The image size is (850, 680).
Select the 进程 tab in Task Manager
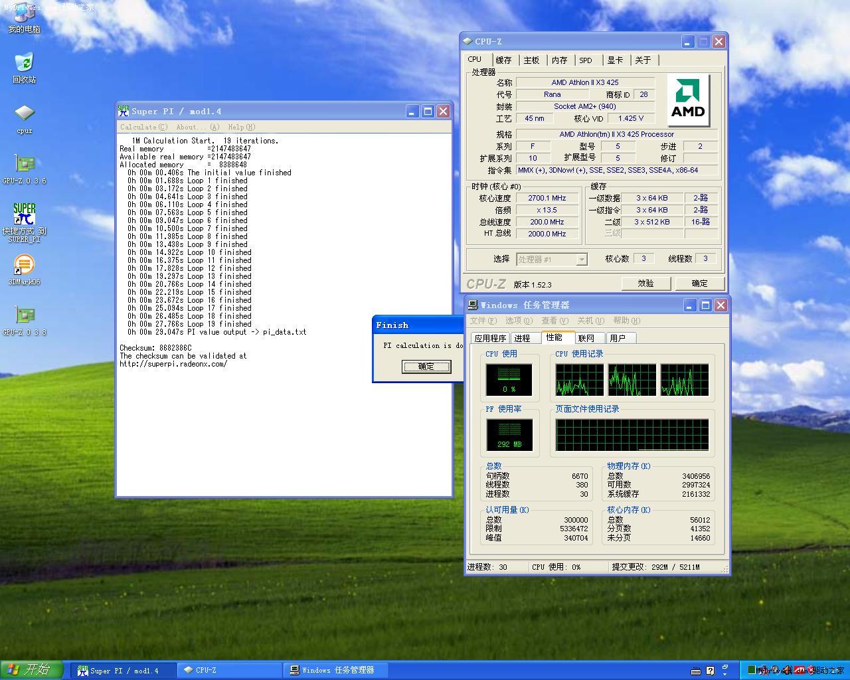click(x=522, y=338)
